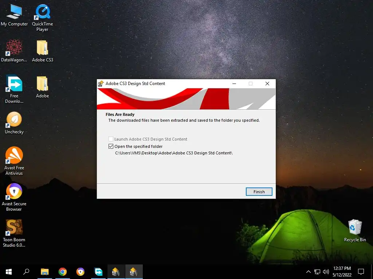Open Free Download Manager in taskbar
The height and width of the screenshot is (279, 373).
[98, 272]
